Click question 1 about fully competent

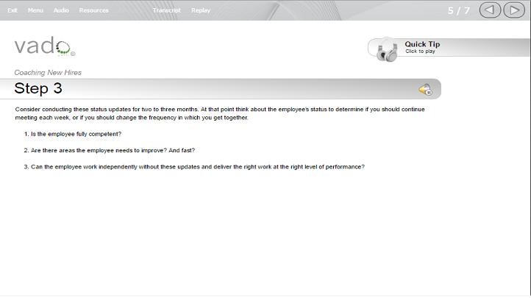tap(73, 134)
